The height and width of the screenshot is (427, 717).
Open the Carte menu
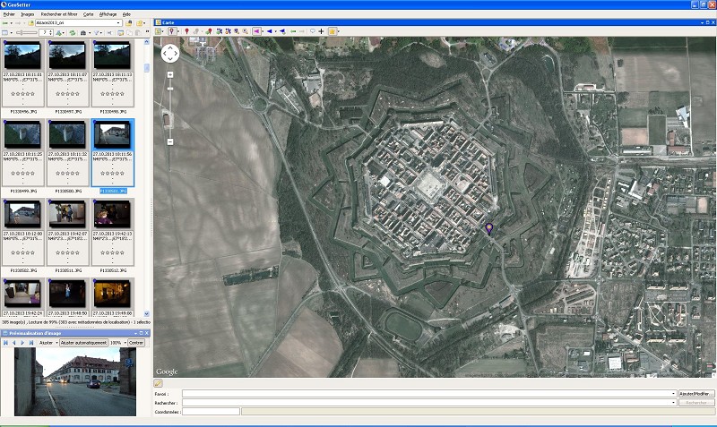pos(88,14)
